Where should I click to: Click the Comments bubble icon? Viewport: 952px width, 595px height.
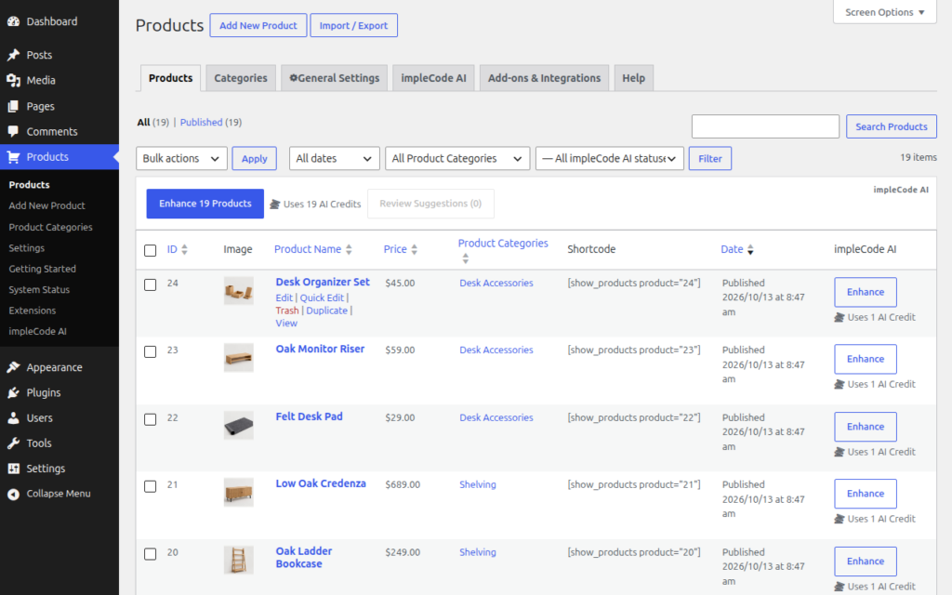[x=13, y=131]
